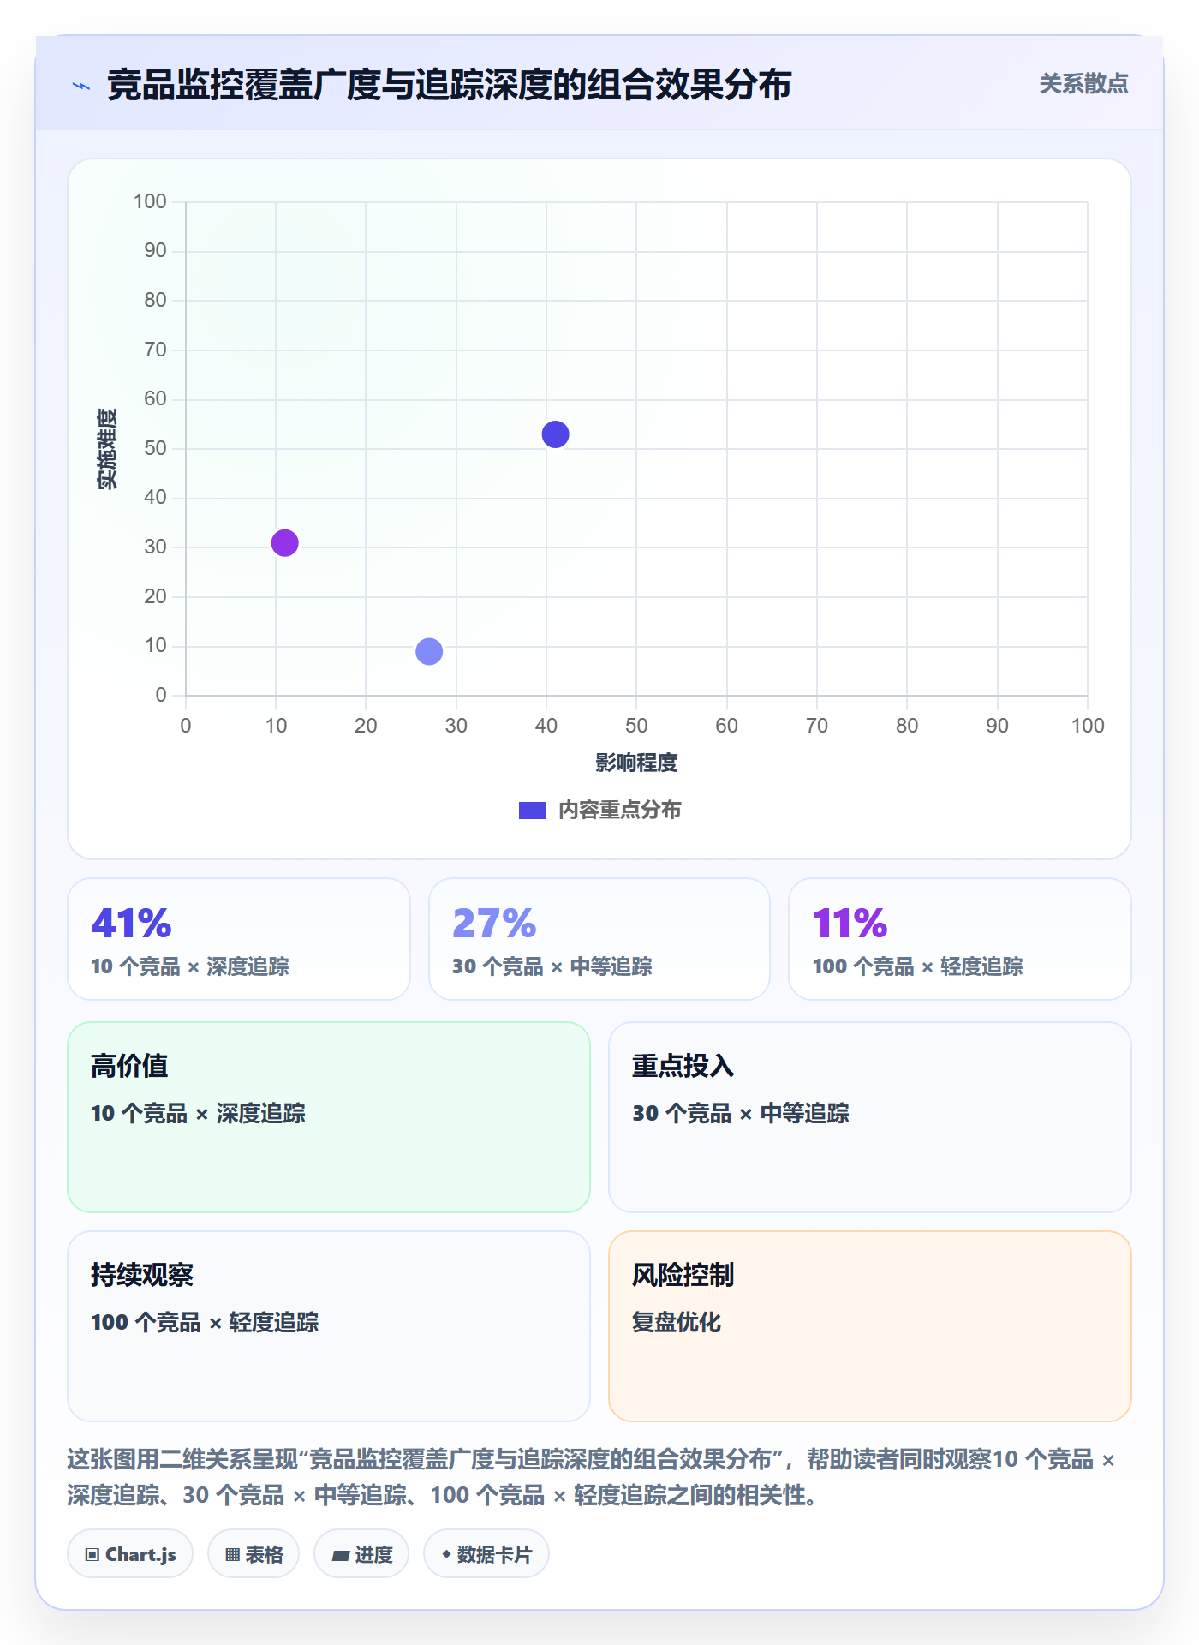Screen dimensions: 1199x1645
Task: Click the lightning bolt icon beside the title
Action: point(81,86)
